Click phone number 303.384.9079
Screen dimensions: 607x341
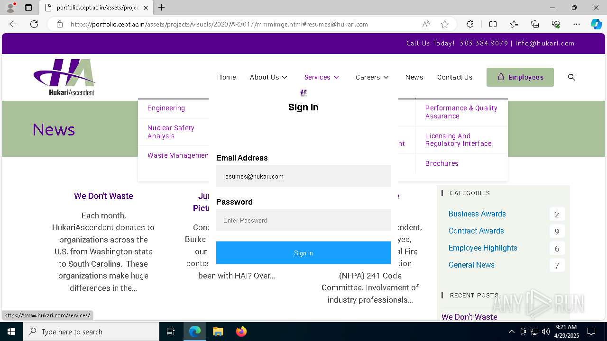[484, 43]
